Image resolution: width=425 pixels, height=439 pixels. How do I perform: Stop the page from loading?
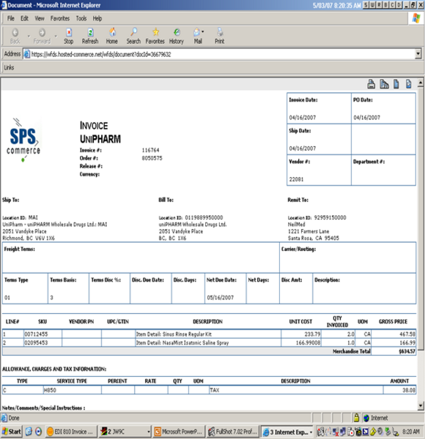point(68,36)
